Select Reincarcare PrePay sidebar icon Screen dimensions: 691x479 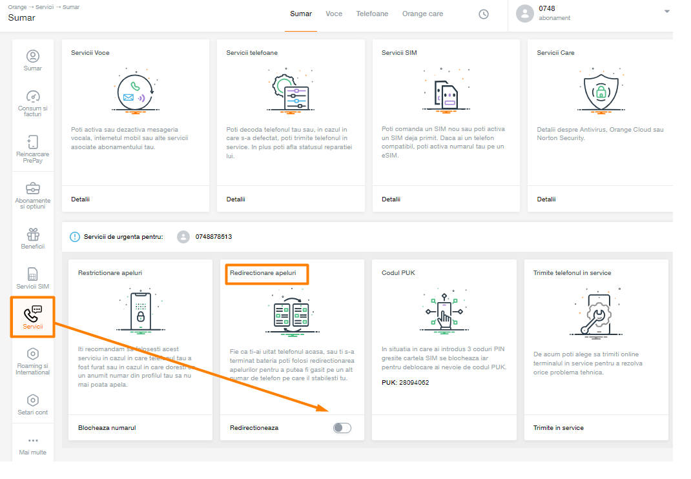coord(32,143)
